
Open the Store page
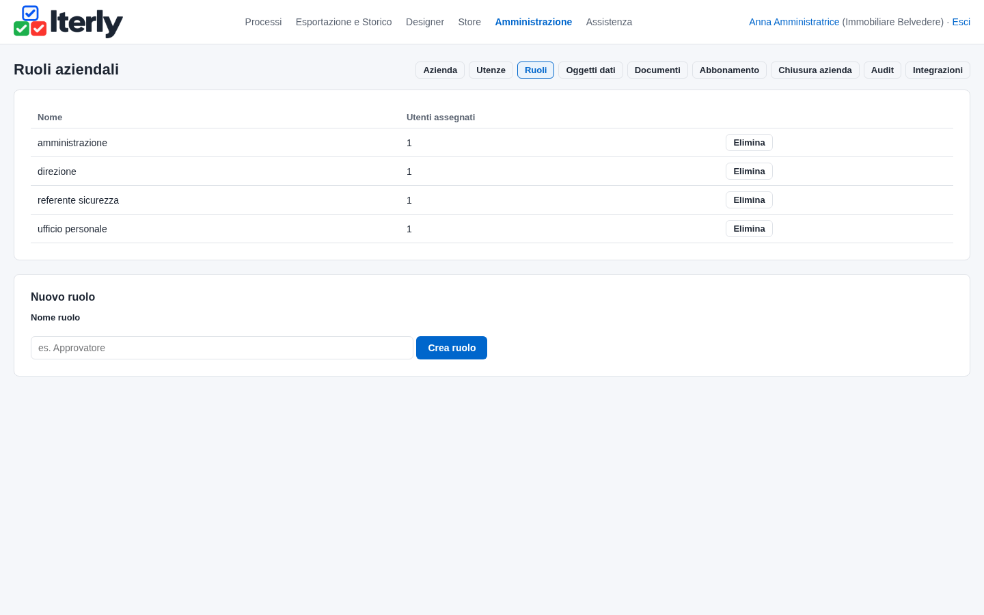tap(469, 22)
